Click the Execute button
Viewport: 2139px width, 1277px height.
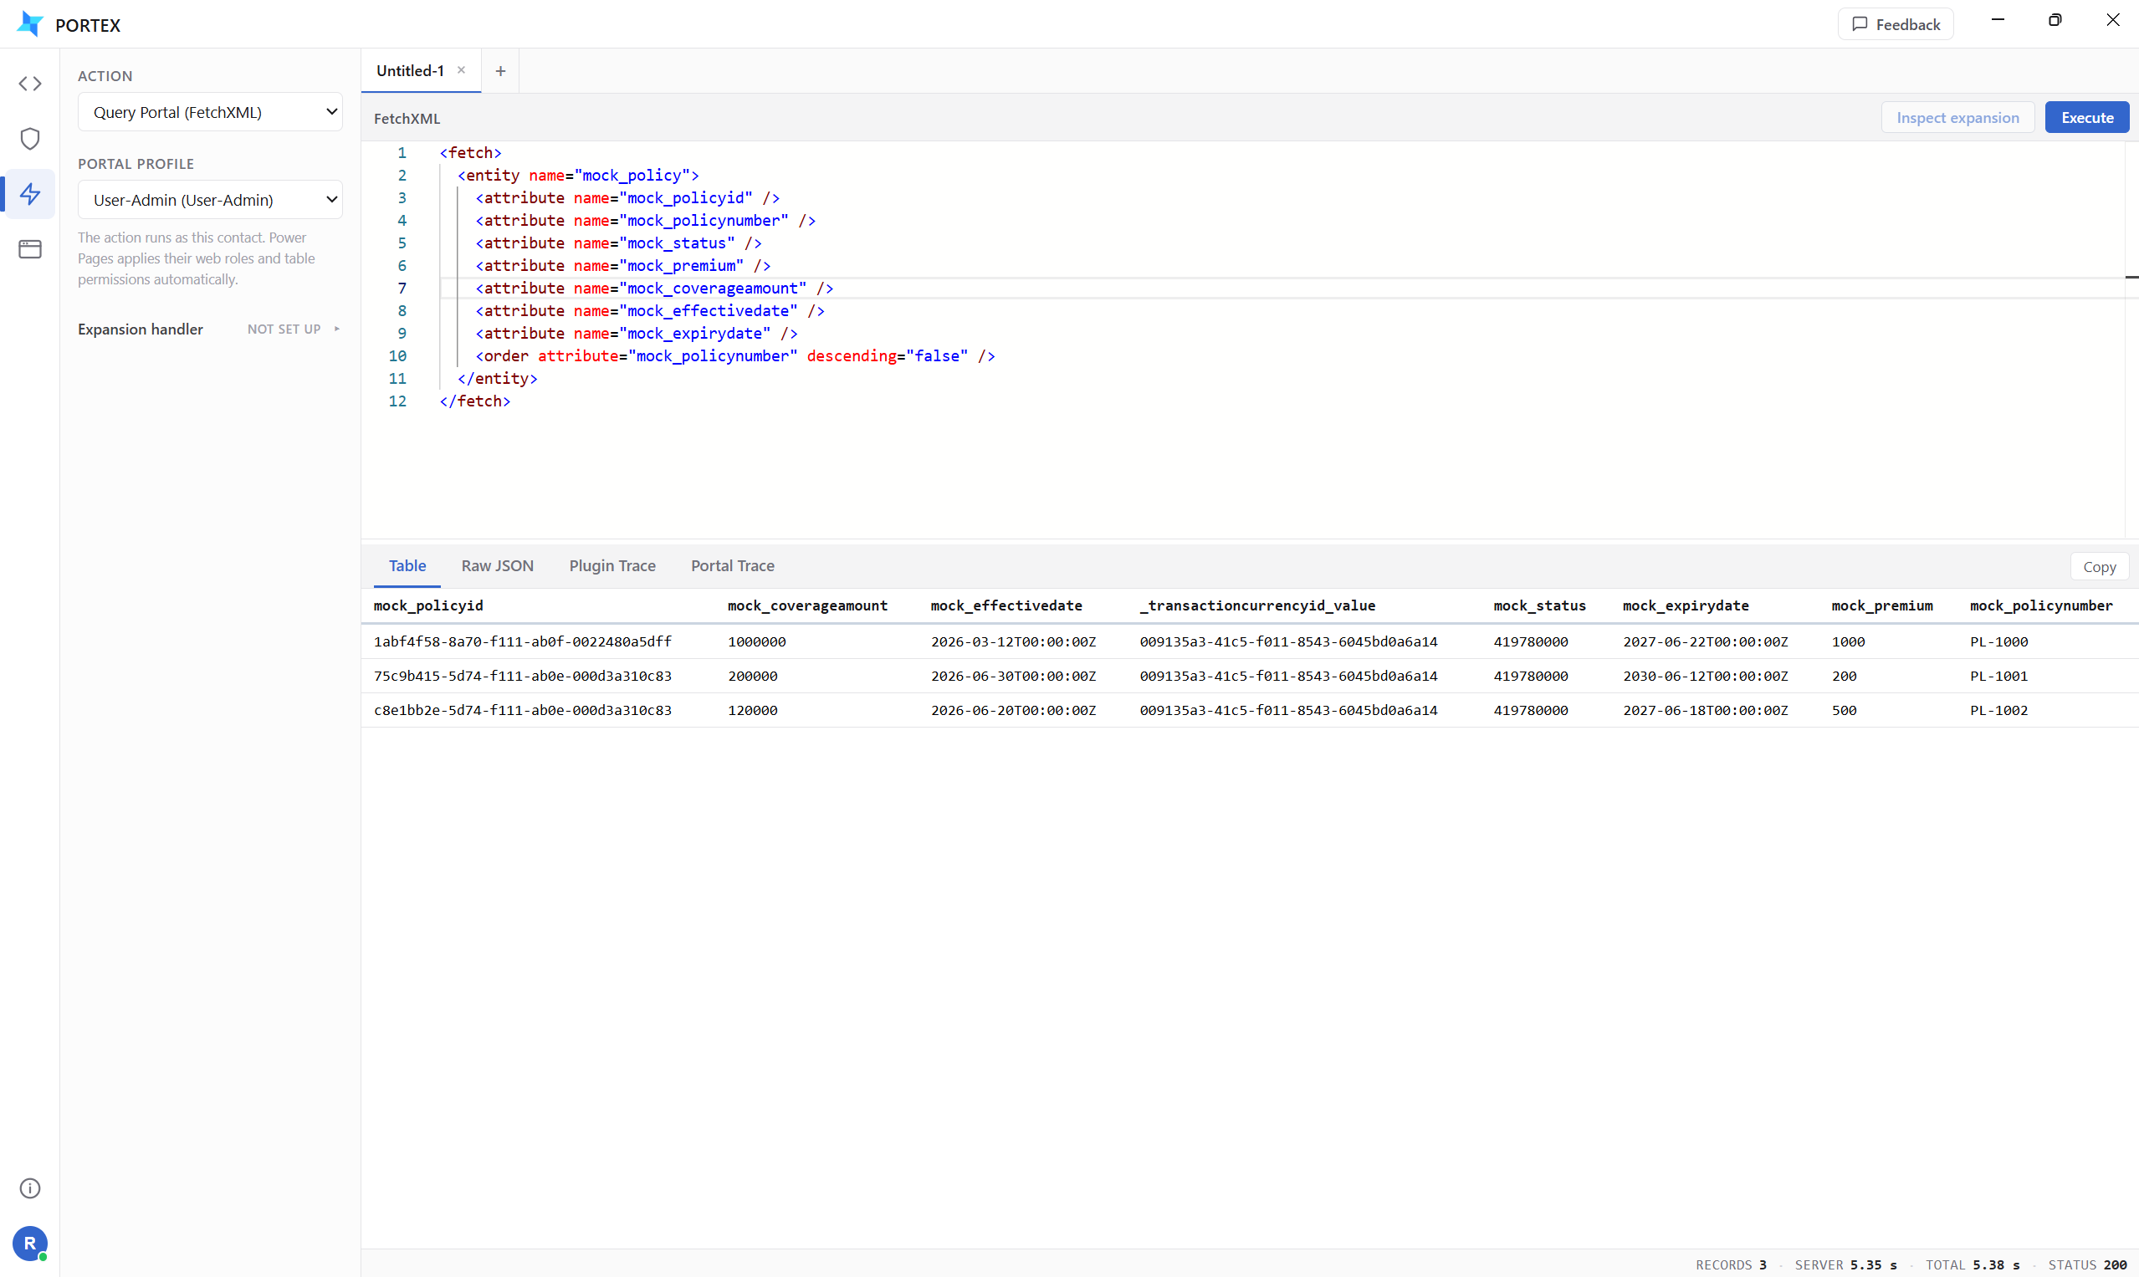click(x=2086, y=117)
